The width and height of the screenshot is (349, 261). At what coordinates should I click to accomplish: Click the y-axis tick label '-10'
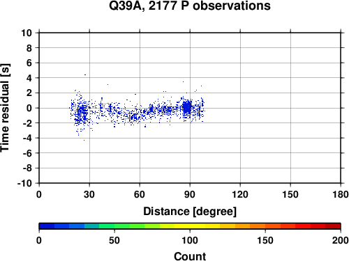point(24,183)
